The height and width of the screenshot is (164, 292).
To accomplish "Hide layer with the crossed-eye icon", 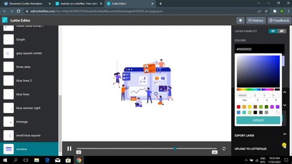I will pos(282,31).
